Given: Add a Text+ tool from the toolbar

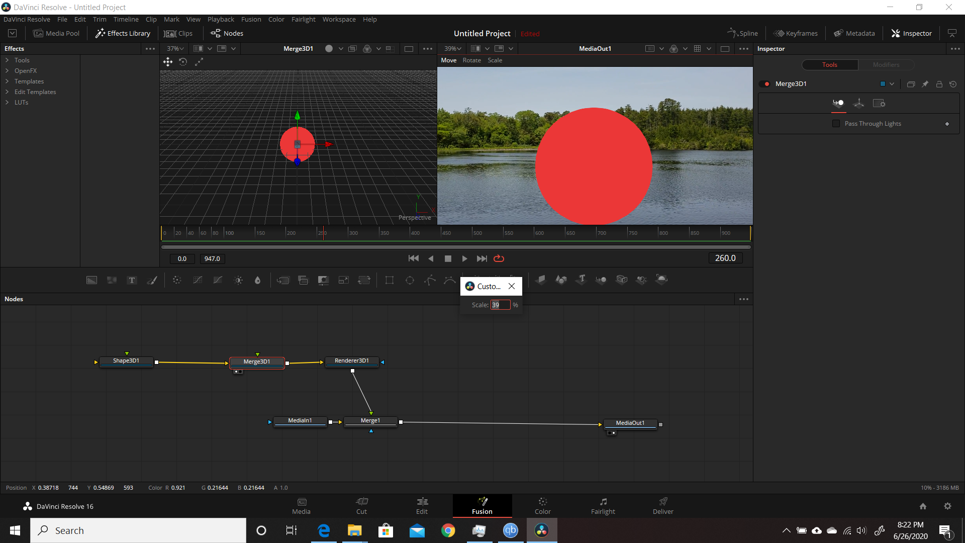Looking at the screenshot, I should (132, 280).
